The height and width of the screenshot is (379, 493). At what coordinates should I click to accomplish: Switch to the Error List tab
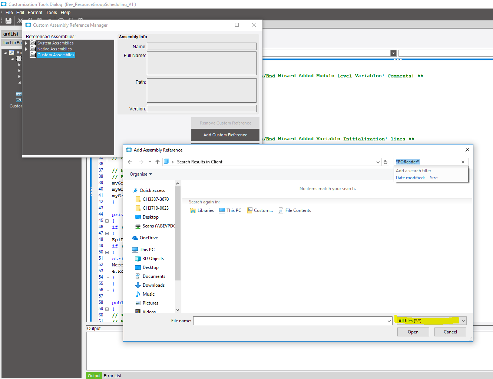113,376
